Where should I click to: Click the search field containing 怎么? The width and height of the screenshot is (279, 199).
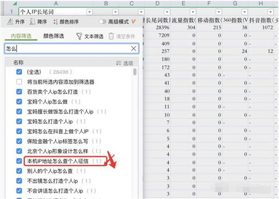(x=71, y=48)
